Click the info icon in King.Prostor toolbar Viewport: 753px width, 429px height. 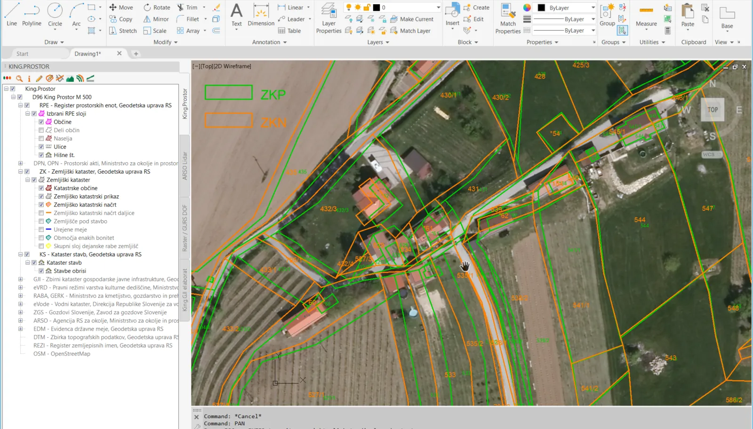click(x=29, y=79)
